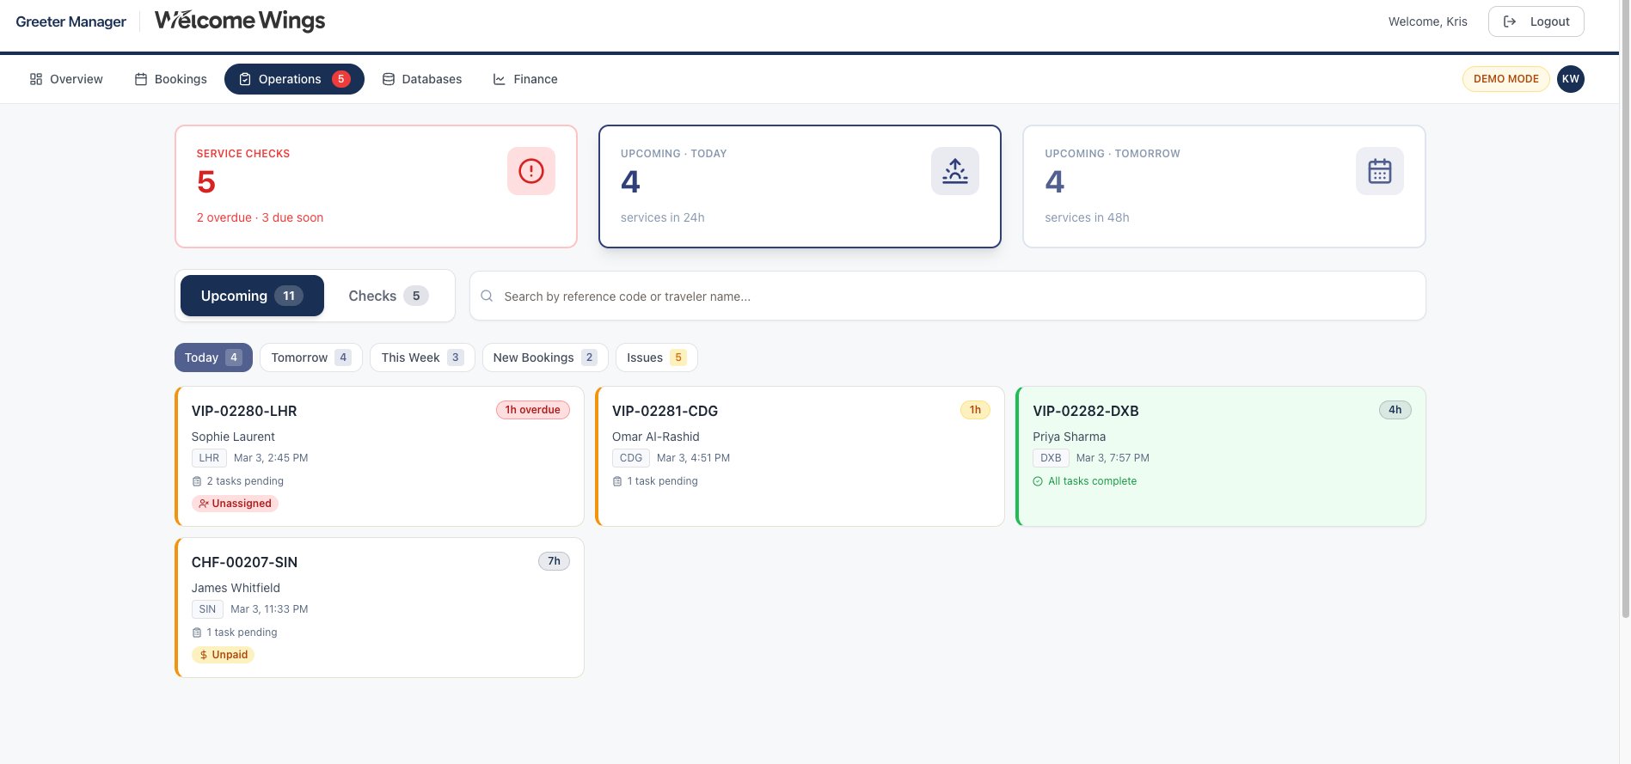Click the Unassigned badge on VIP-02280-LHR
The width and height of the screenshot is (1631, 764).
click(235, 504)
